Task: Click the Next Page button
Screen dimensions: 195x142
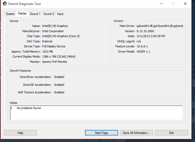Action: tap(102, 133)
